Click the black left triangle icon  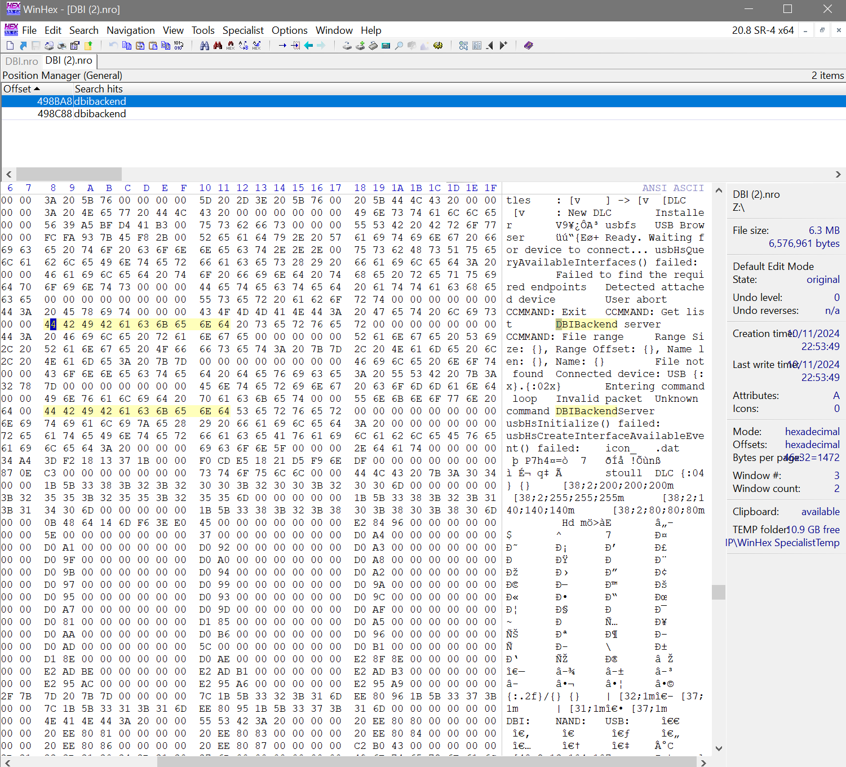(490, 46)
